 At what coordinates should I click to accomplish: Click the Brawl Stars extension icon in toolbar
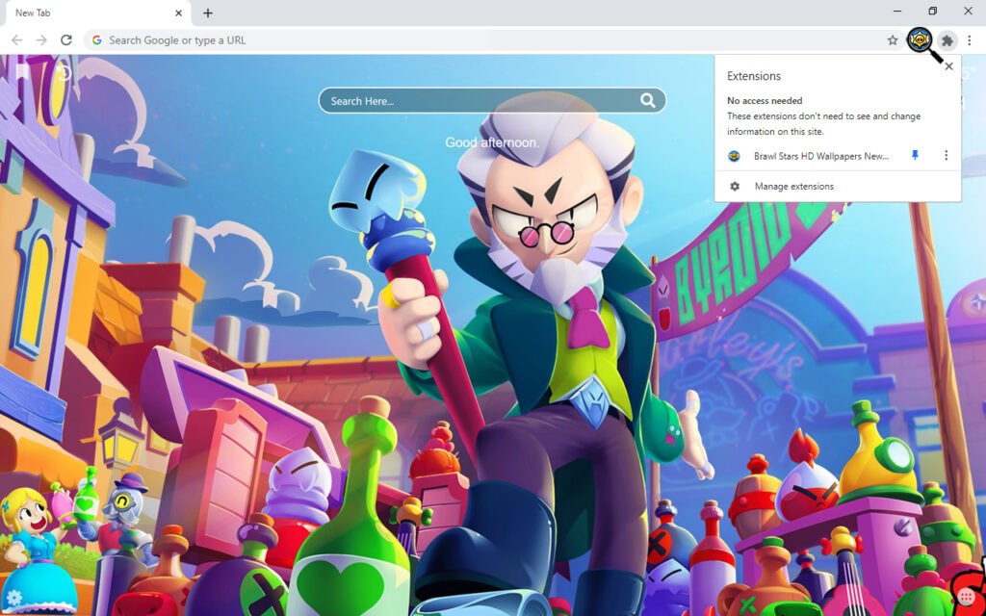[921, 40]
